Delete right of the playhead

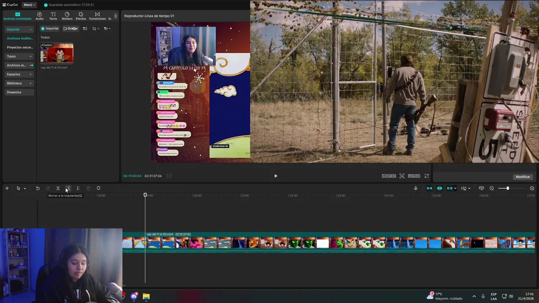pos(78,188)
